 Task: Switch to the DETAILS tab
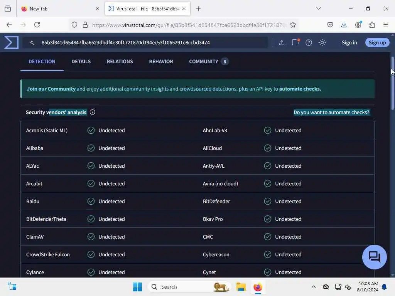81,61
